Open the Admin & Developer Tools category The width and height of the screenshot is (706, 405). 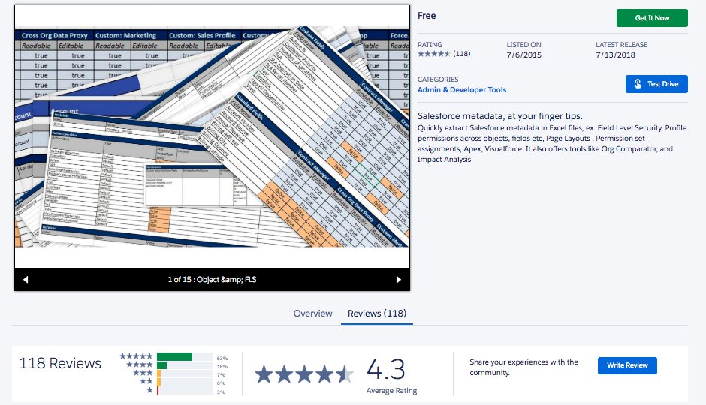tap(461, 89)
